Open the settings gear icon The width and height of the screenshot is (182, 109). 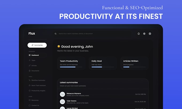(x=144, y=34)
